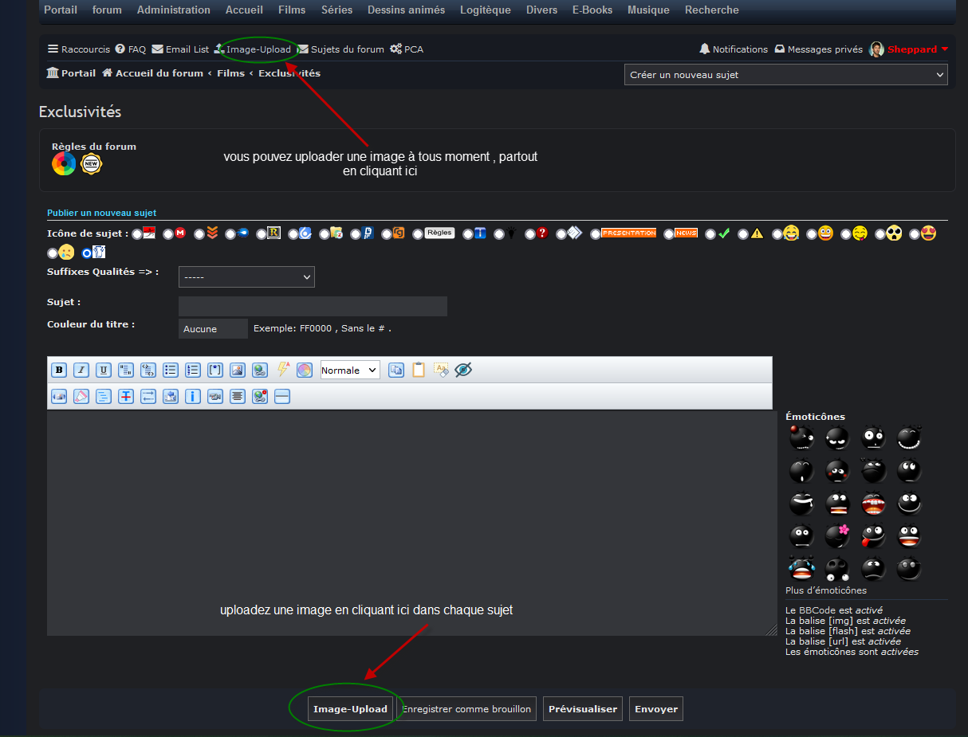
Task: Select the yellow warning triangle topic icon
Action: coord(743,233)
